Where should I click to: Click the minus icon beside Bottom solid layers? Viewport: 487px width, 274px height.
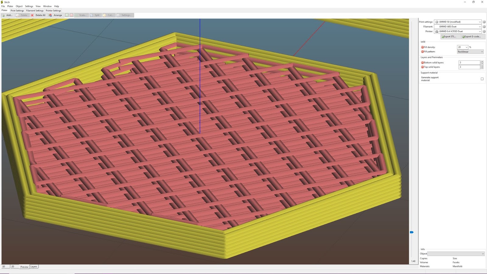(422, 62)
